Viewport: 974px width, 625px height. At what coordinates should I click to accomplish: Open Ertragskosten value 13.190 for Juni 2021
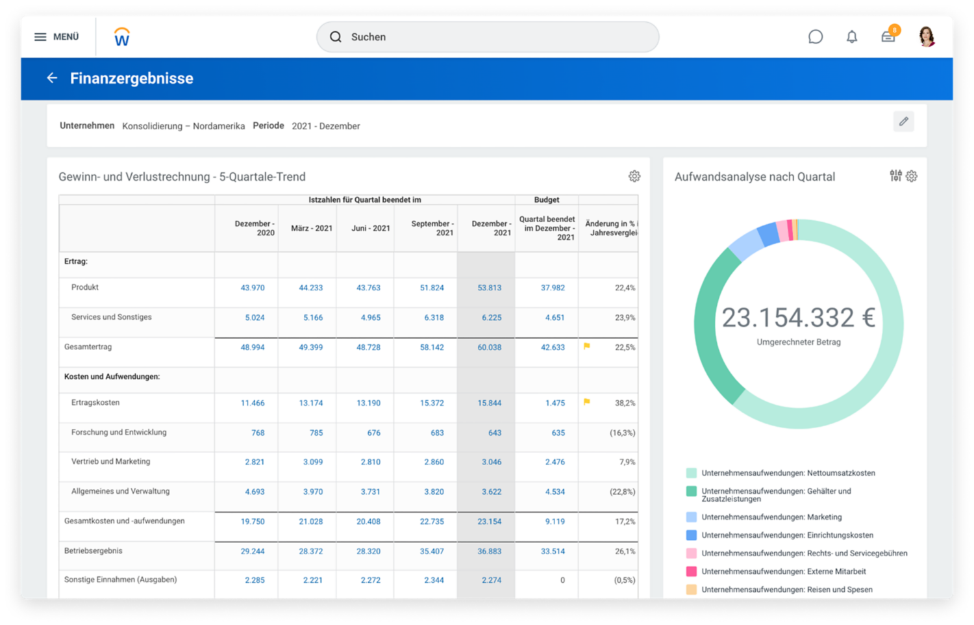tap(368, 403)
